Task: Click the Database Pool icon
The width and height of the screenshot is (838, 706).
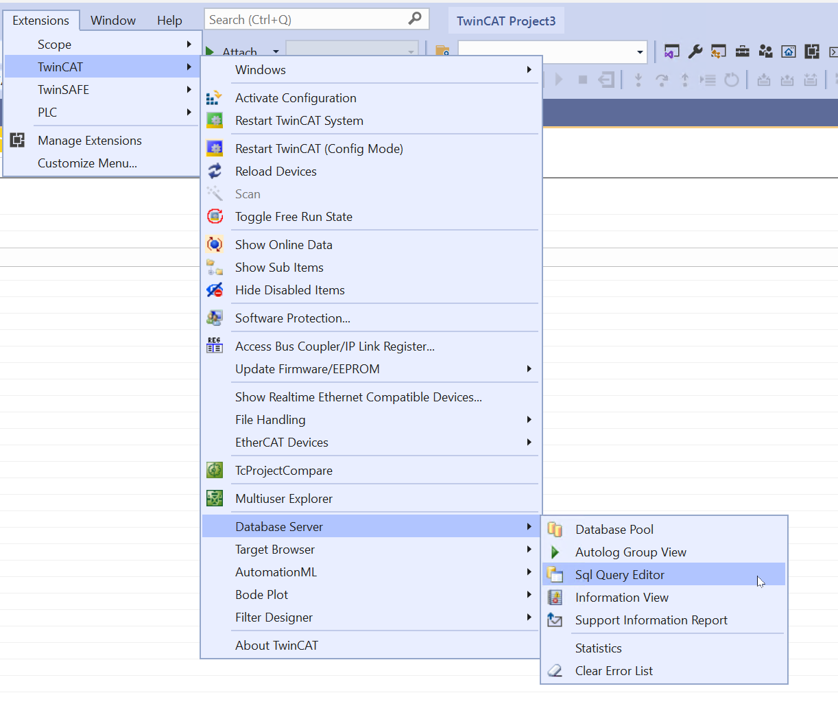Action: point(555,530)
